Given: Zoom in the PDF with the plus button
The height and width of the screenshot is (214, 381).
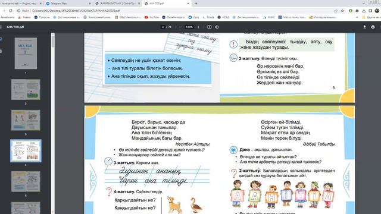Looking at the screenshot, I should click(198, 27).
